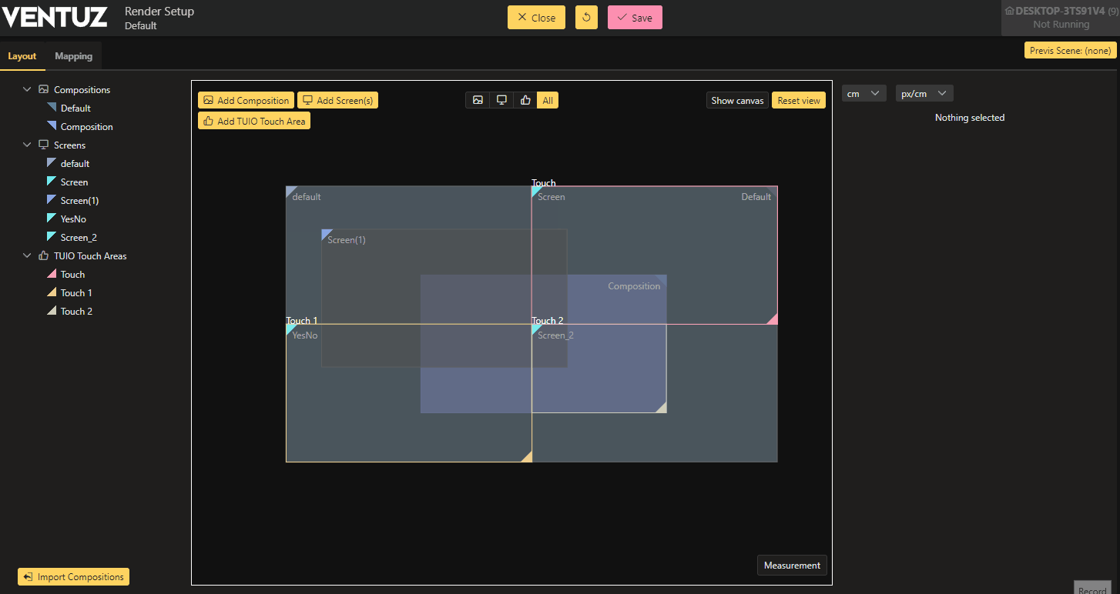Select the touch areas thumbs-up filter icon
This screenshot has height=594, width=1120.
point(525,100)
